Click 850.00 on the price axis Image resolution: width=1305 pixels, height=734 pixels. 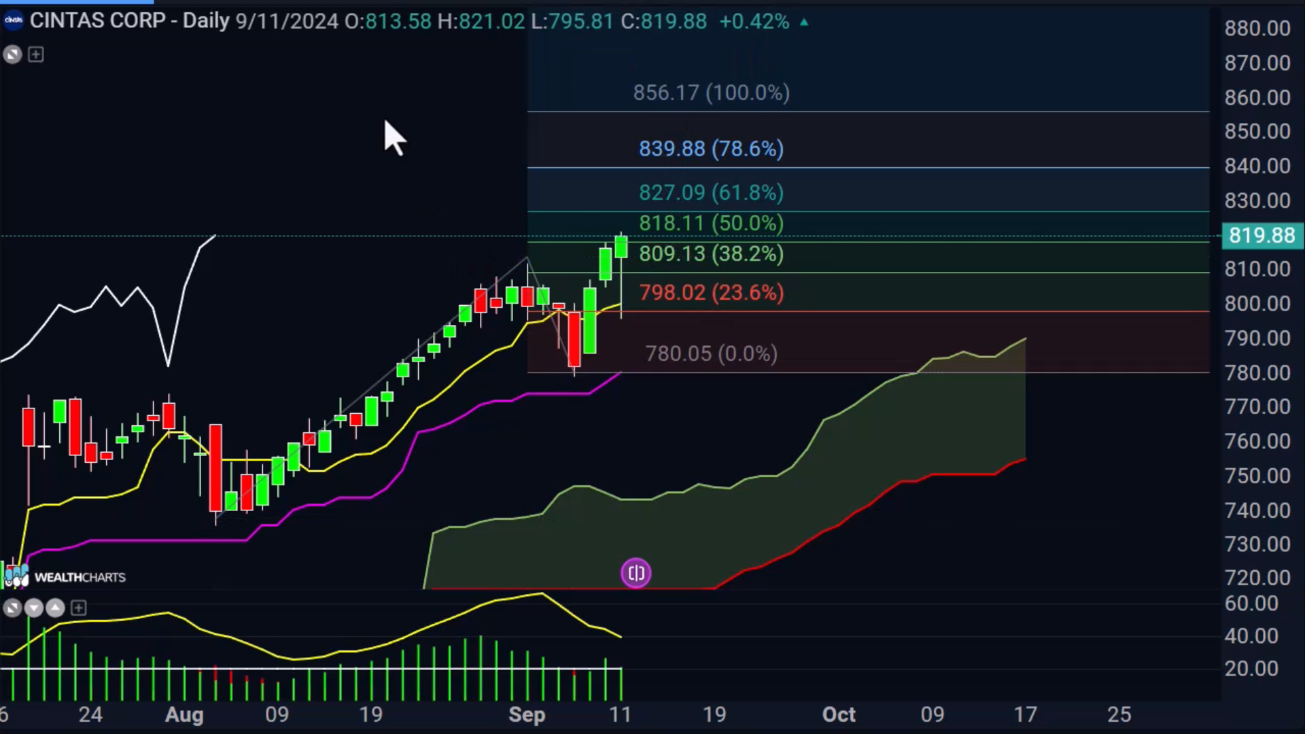coord(1257,131)
